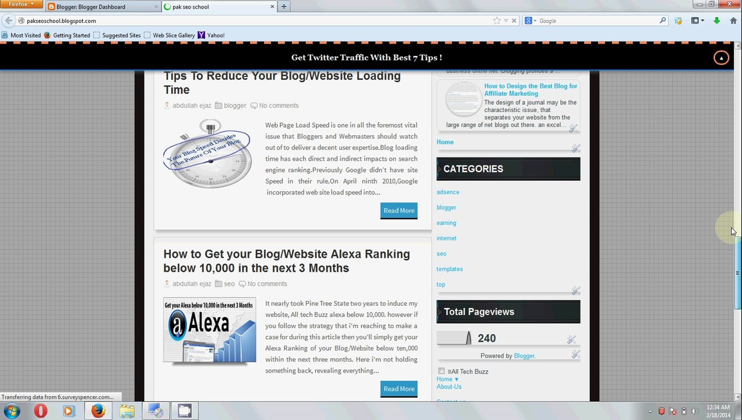Close the Blogger Dashboard tab
This screenshot has width=742, height=420.
click(156, 7)
